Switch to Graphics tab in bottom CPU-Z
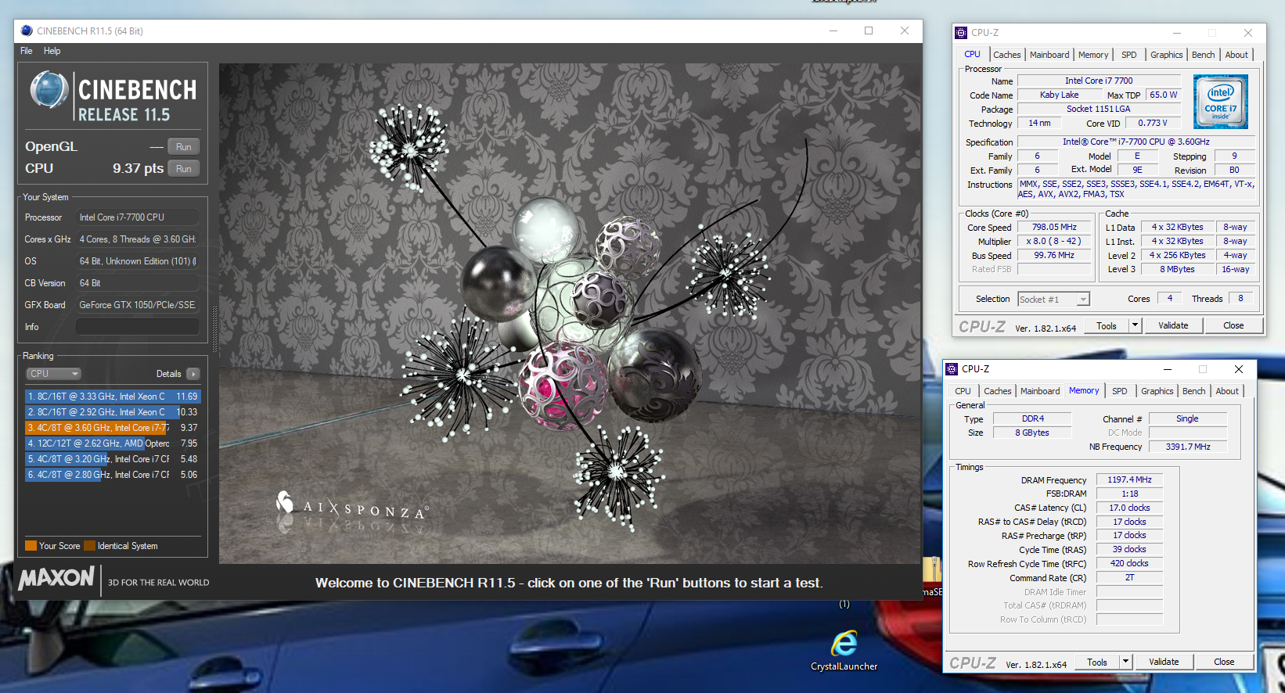Screen dimensions: 1285x693 click(1157, 391)
